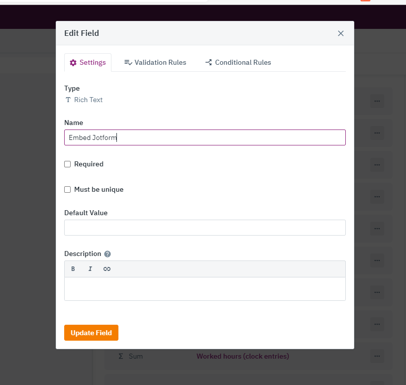Screen dimensions: 406x385
Task: Open the Description help question-mark icon
Action: click(x=107, y=254)
